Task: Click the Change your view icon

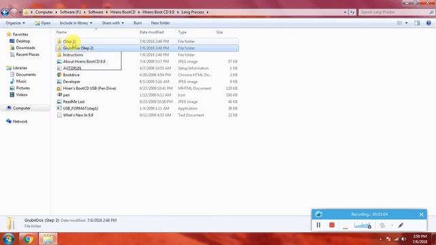Action: coord(399,23)
